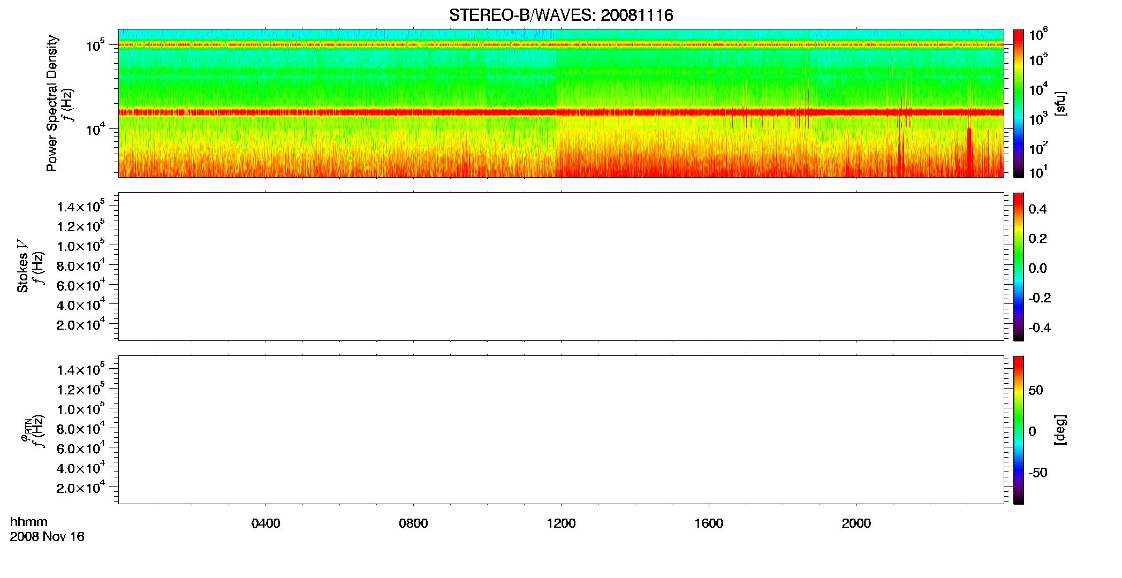Click the hhmm time format label
This screenshot has width=1122, height=578.
[x=29, y=522]
